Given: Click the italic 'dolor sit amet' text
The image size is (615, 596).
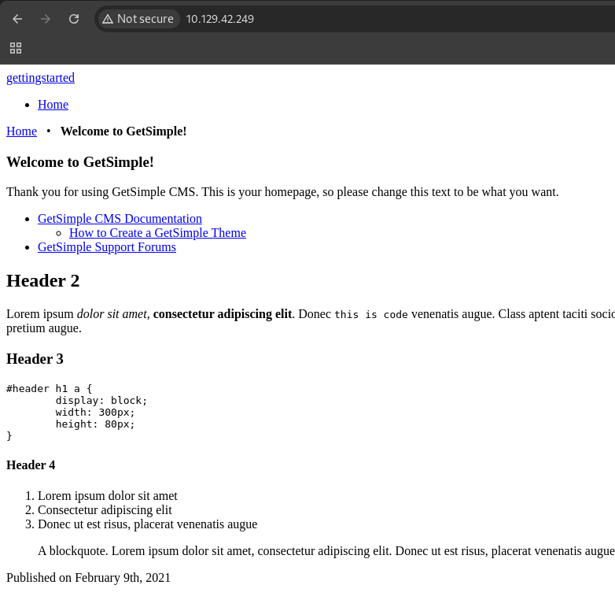Looking at the screenshot, I should [112, 314].
